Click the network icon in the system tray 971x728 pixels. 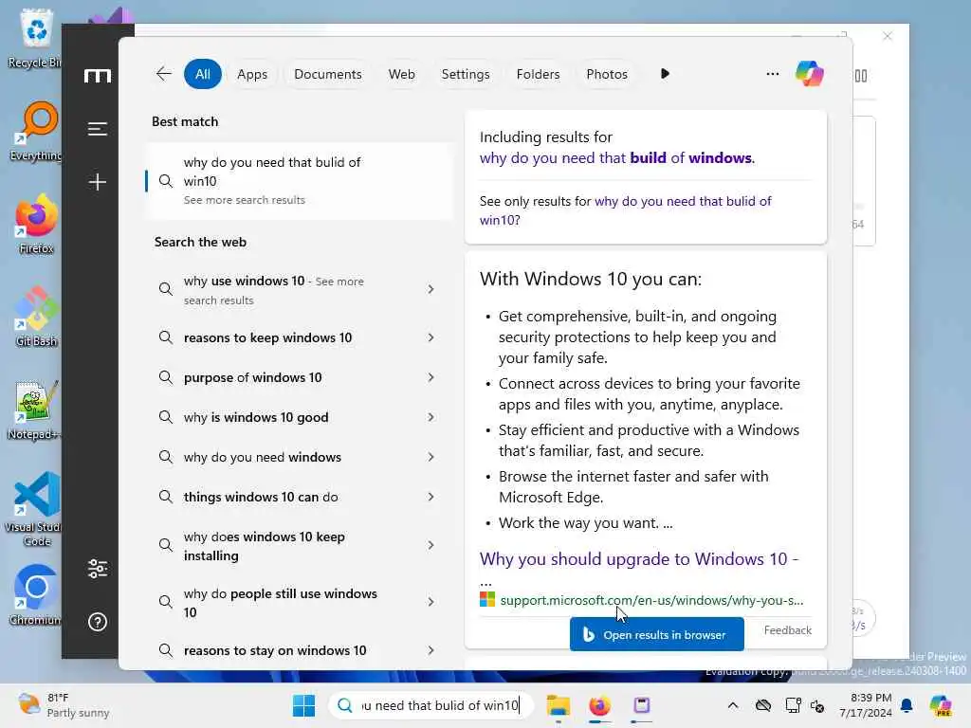click(x=793, y=705)
